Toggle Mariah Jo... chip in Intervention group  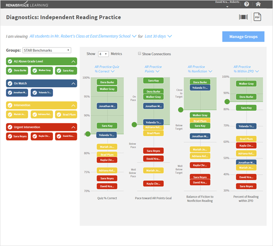17,115
